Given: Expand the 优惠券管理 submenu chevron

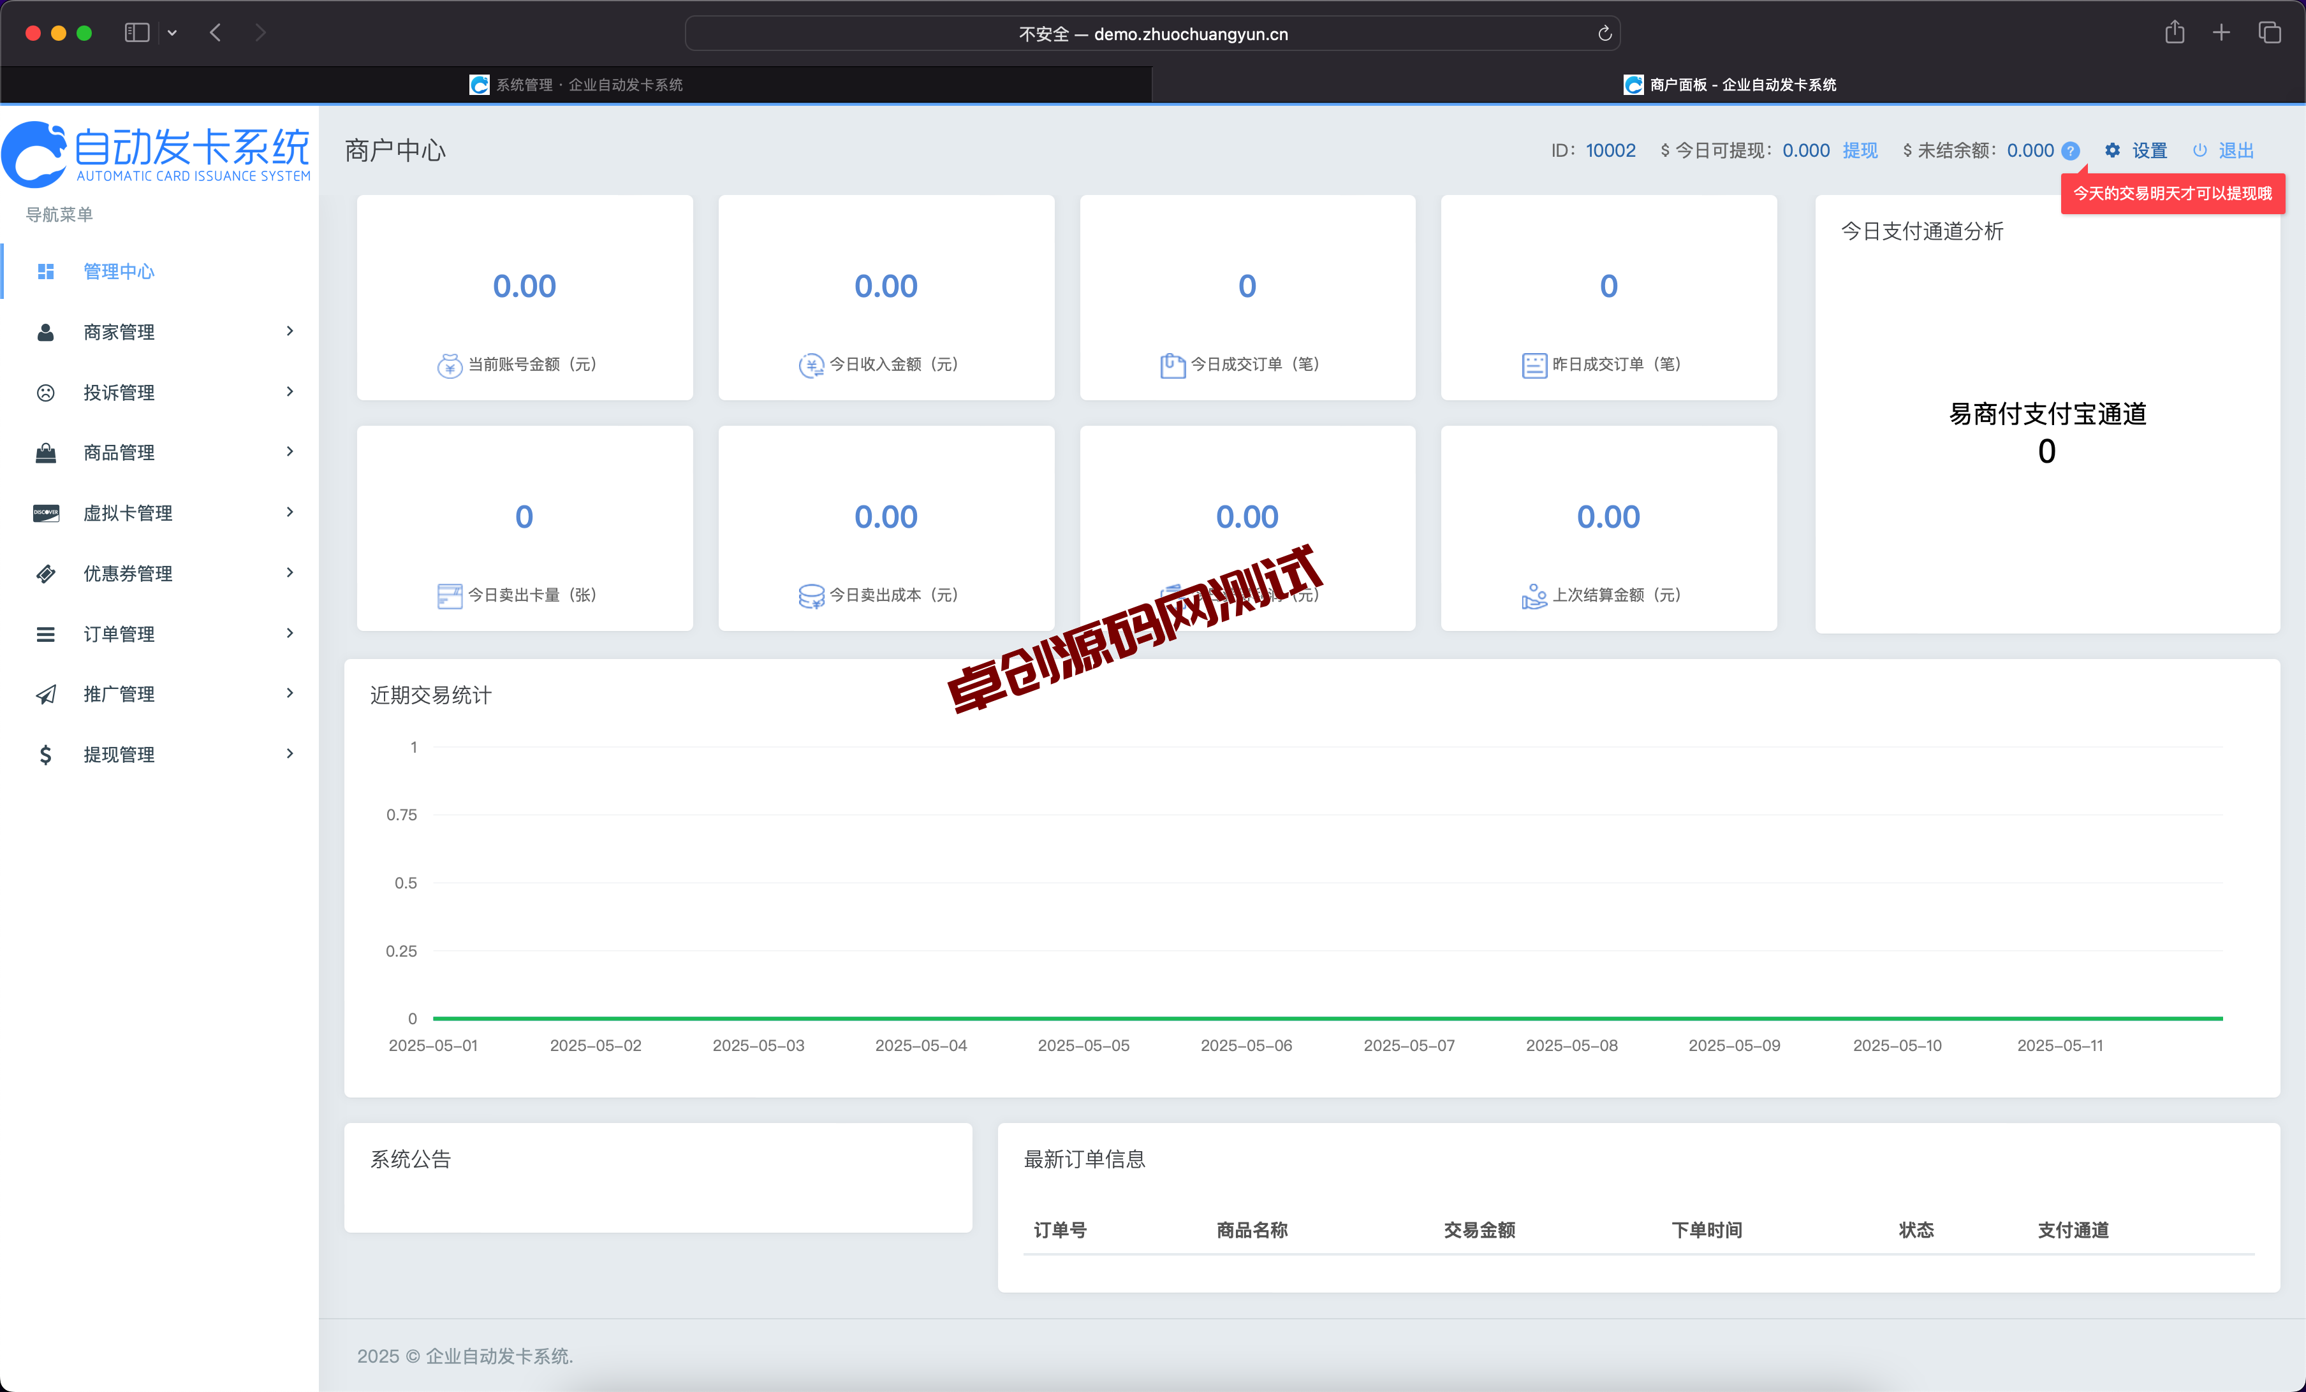Looking at the screenshot, I should (x=290, y=572).
